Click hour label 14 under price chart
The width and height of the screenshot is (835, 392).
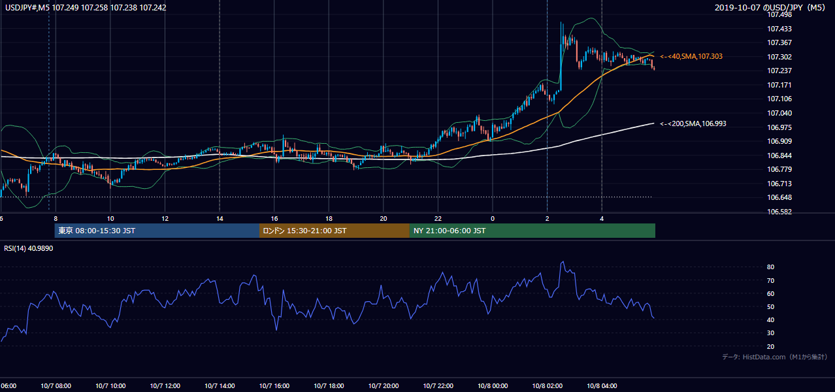tap(220, 219)
